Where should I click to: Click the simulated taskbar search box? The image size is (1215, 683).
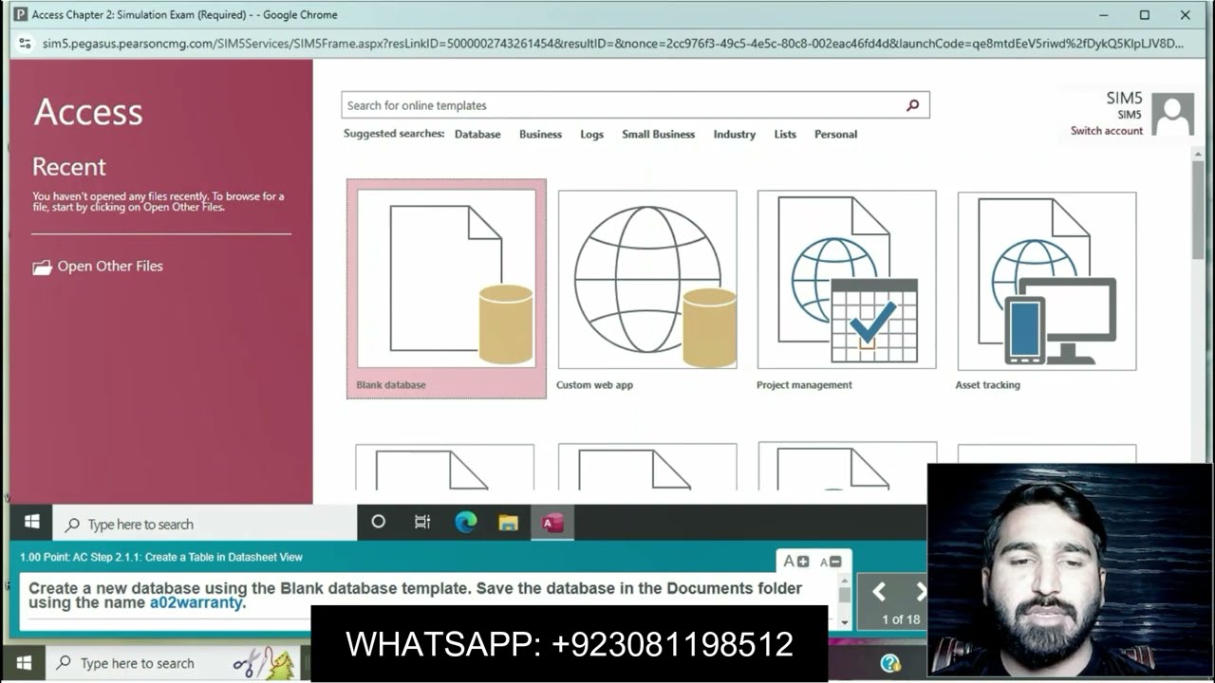click(204, 524)
